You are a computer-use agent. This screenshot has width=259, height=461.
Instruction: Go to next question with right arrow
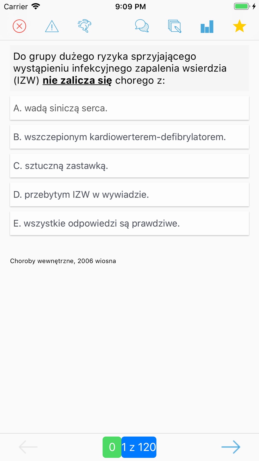[x=231, y=447]
